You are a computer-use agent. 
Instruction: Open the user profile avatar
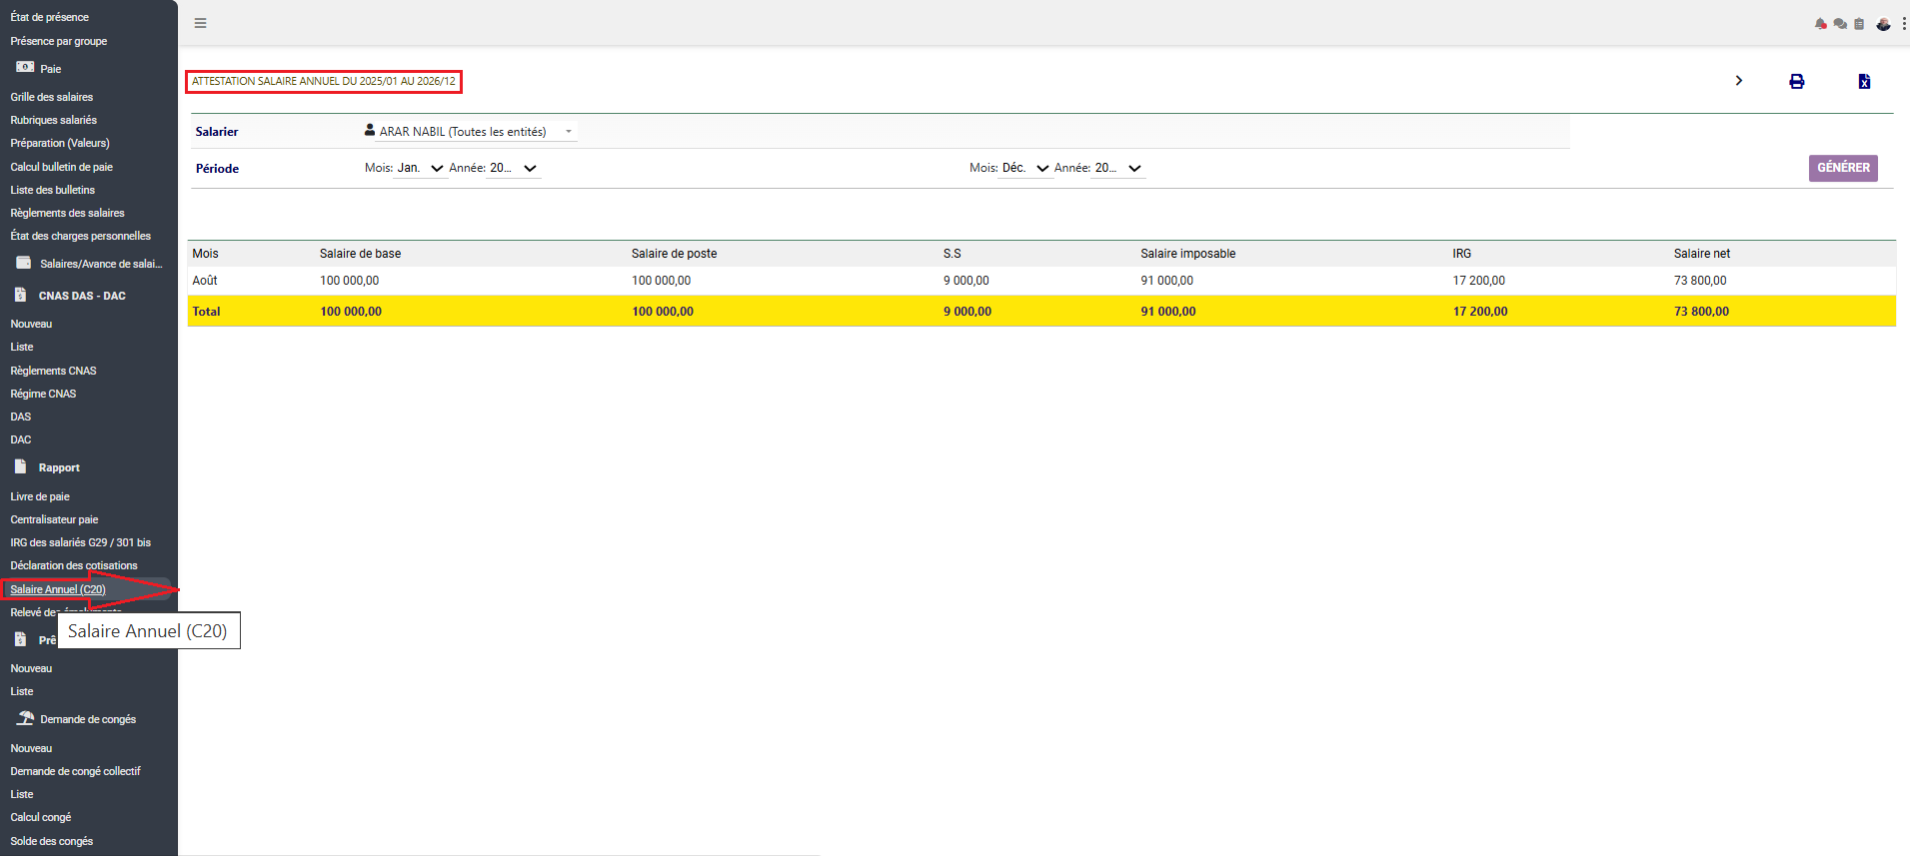[x=1883, y=24]
